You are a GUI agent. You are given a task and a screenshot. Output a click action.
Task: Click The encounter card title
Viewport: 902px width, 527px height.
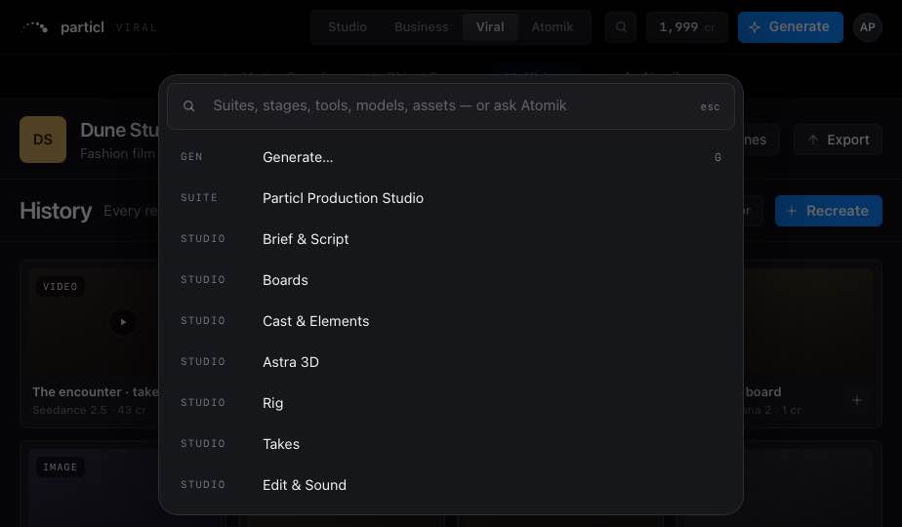pos(96,391)
